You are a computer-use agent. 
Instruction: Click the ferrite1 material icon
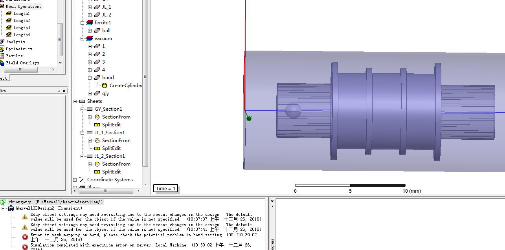(90, 23)
